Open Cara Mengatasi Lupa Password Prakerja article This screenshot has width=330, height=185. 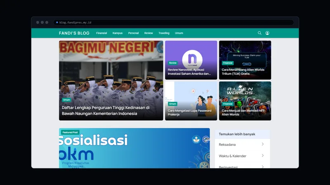tap(190, 112)
